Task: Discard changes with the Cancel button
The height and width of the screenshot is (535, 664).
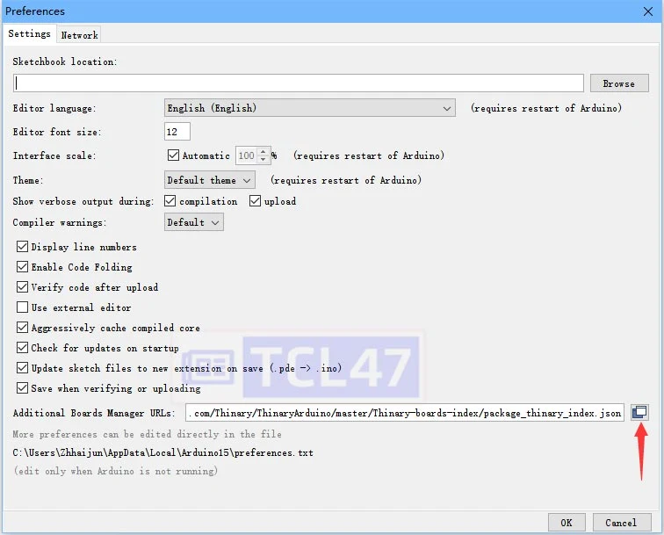Action: click(x=621, y=523)
